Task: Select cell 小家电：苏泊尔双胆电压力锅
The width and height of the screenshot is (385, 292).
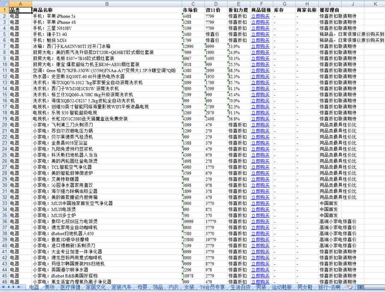Action: [107, 131]
